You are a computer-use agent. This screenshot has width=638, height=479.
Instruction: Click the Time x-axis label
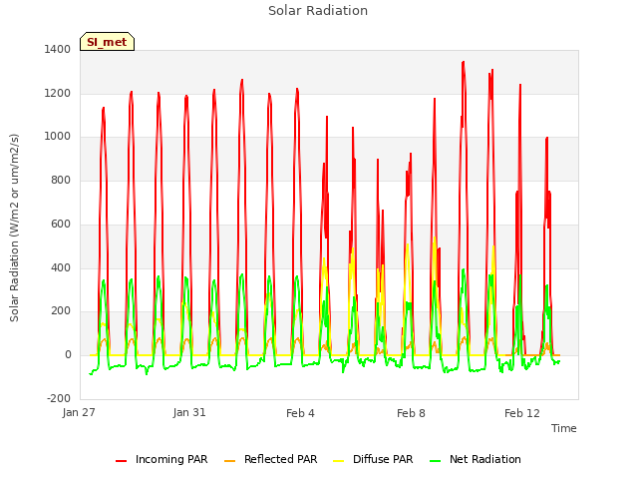point(563,428)
